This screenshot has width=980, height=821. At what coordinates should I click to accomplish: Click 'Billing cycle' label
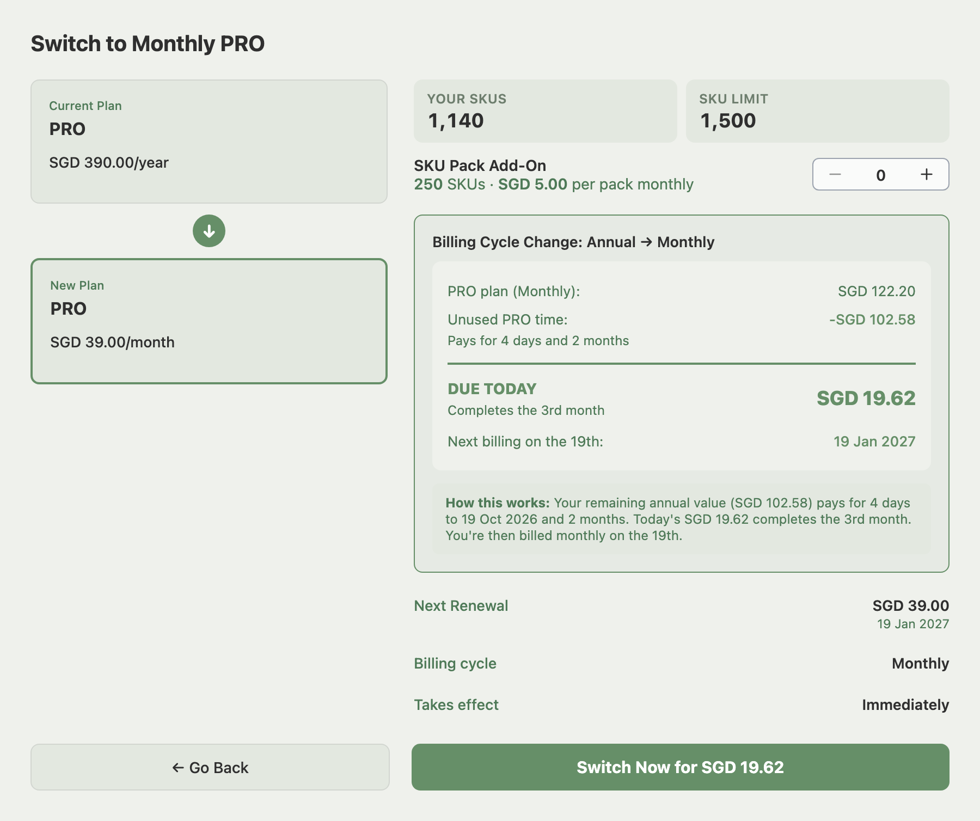(455, 664)
